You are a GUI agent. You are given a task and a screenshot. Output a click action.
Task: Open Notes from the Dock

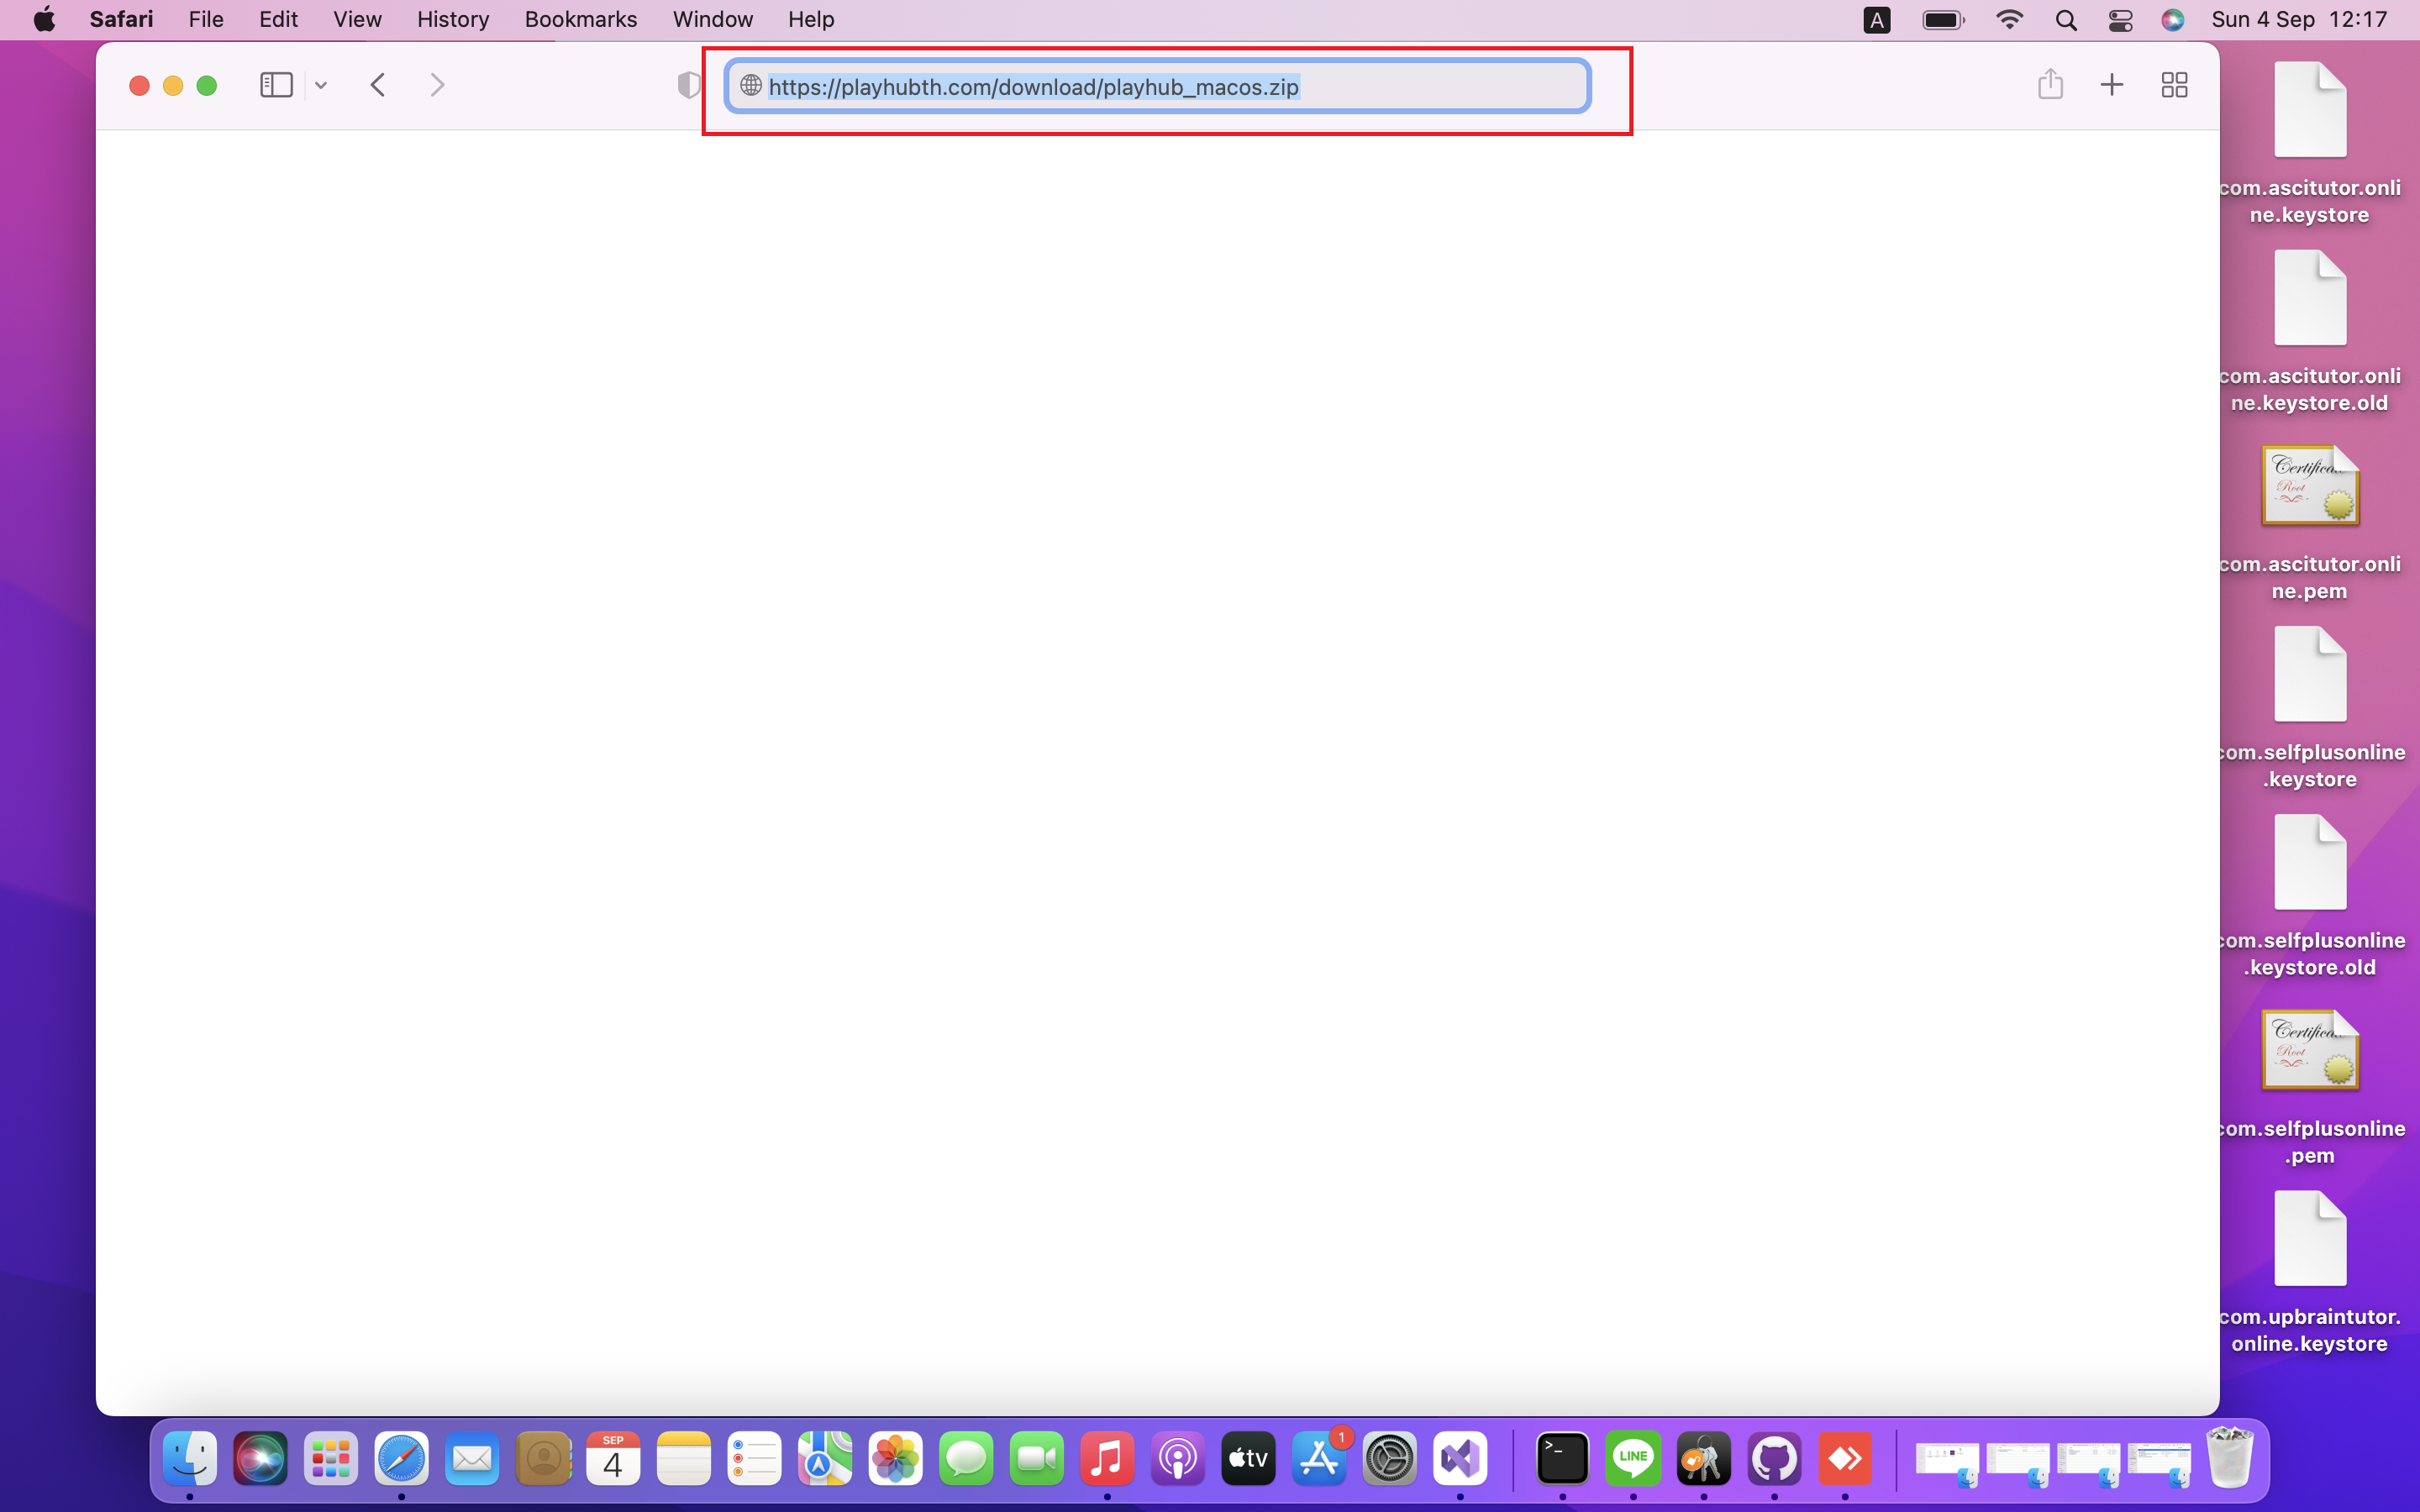[684, 1458]
